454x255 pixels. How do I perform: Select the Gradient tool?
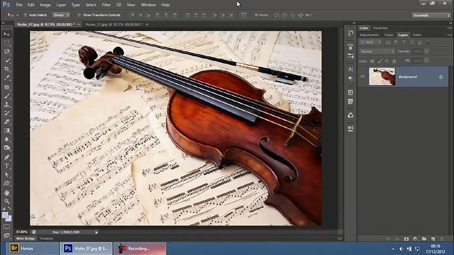pos(7,131)
